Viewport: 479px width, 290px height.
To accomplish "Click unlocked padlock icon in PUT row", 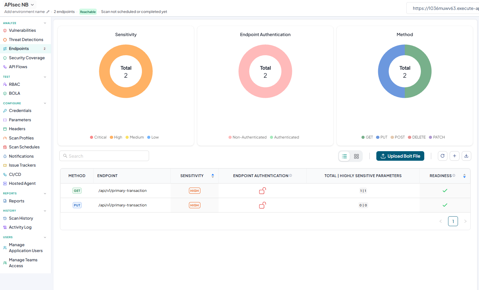I will (x=263, y=205).
